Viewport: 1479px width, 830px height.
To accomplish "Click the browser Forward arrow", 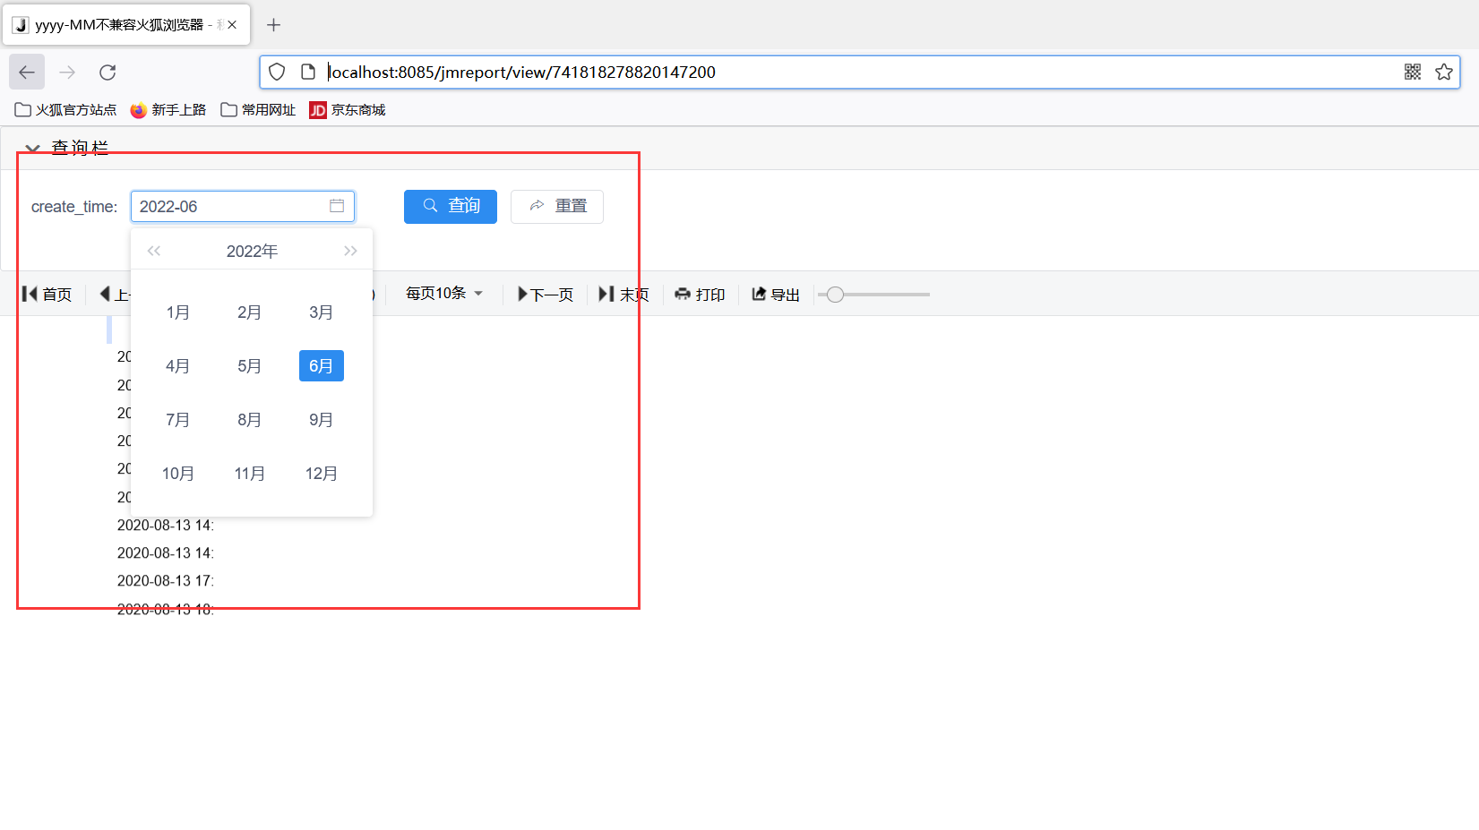I will coord(67,72).
